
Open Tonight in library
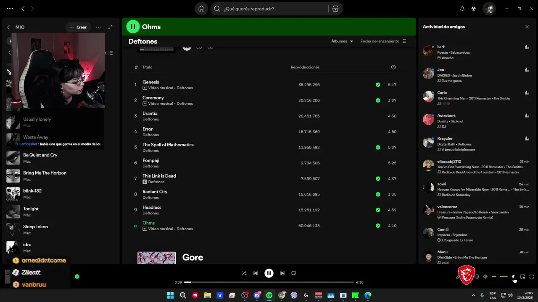(x=61, y=212)
